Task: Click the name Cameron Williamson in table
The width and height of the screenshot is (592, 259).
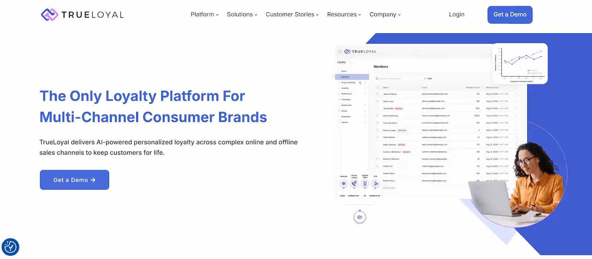Action: [392, 152]
